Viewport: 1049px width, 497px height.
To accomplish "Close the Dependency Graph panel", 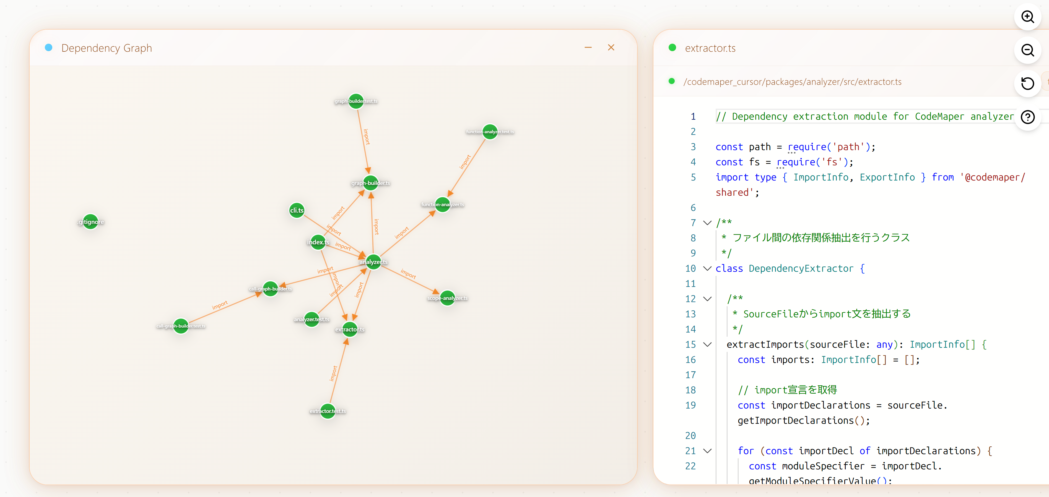I will tap(611, 48).
